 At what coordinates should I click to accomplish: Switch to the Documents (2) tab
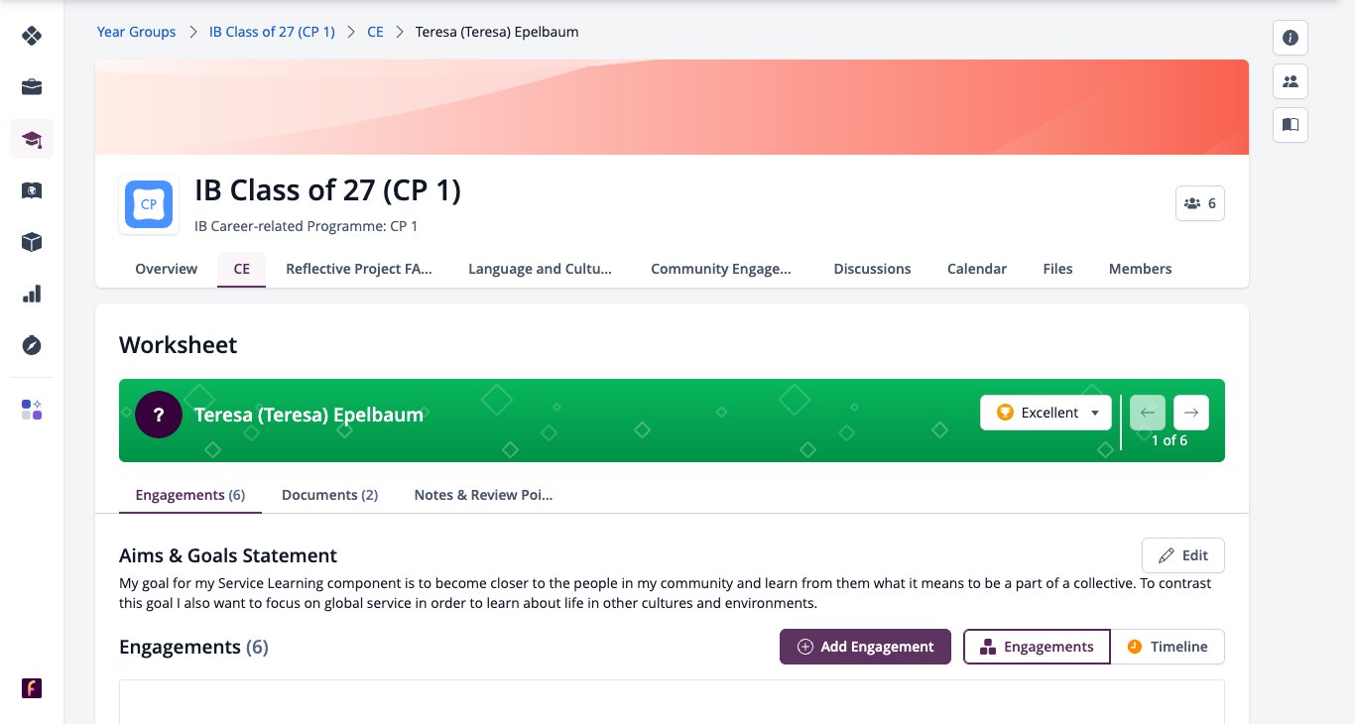coord(329,495)
